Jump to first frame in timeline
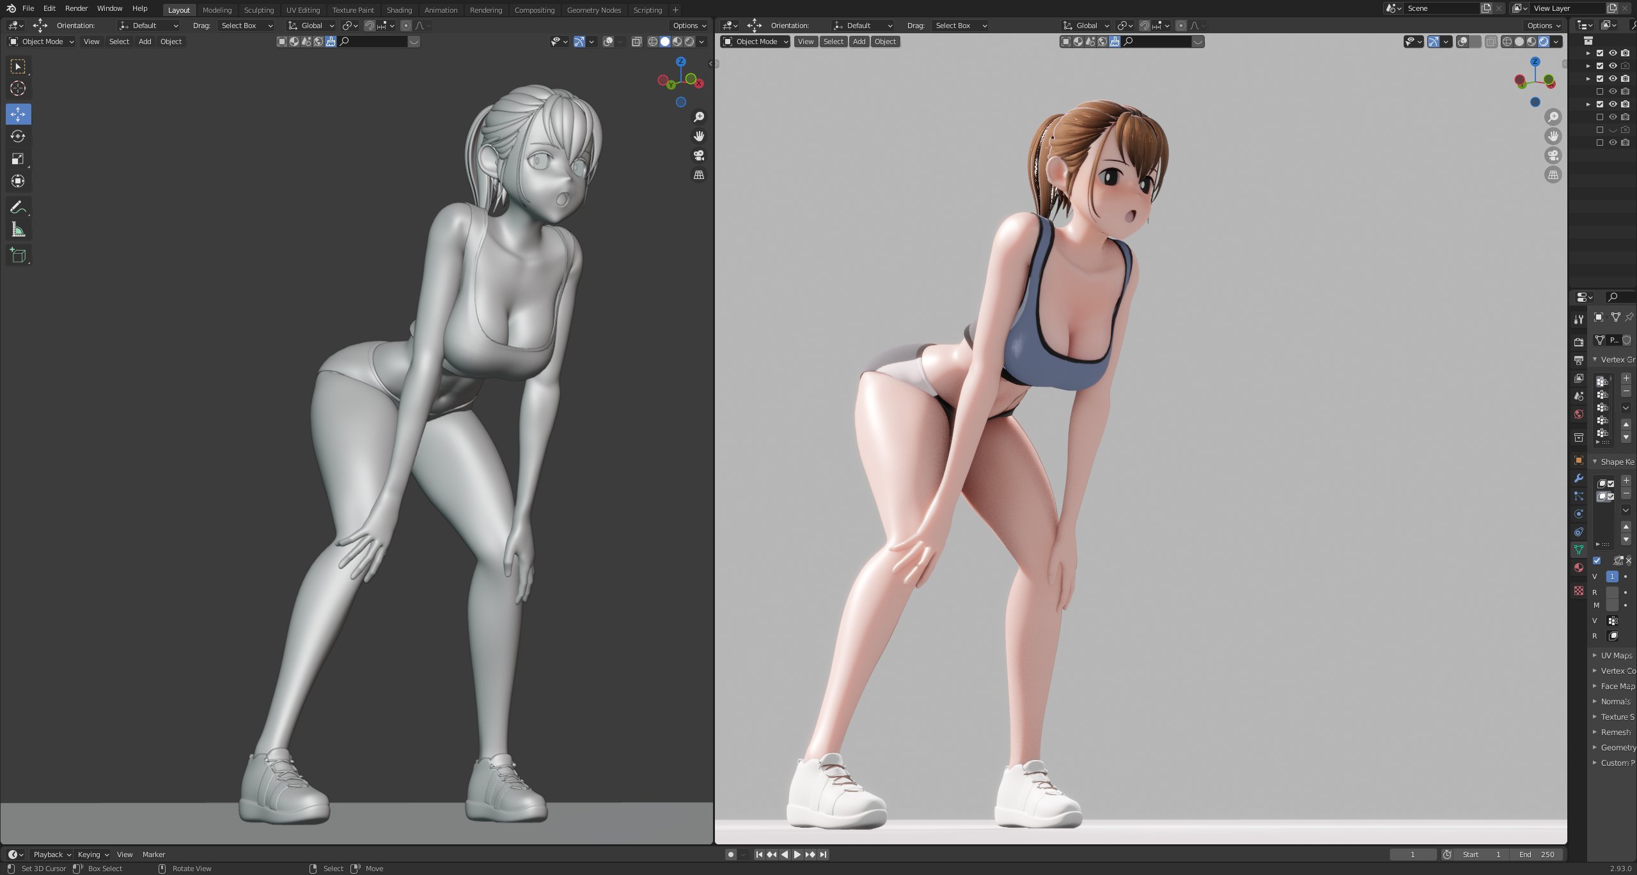The width and height of the screenshot is (1637, 875). 759,855
